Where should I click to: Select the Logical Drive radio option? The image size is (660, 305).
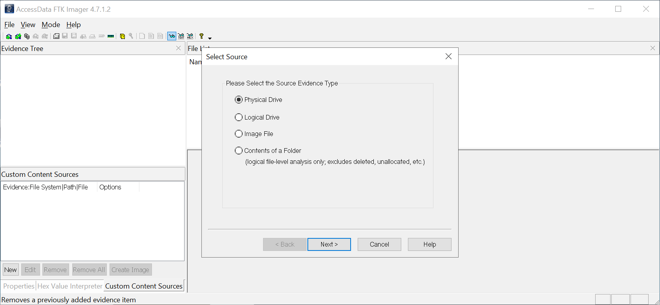point(239,117)
